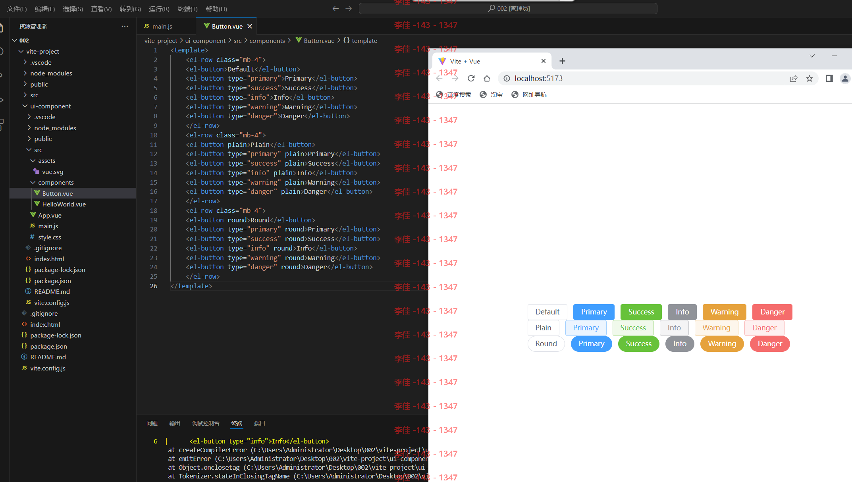This screenshot has height=482, width=852.
Task: Go forward in VS Code navigation arrow
Action: click(349, 9)
